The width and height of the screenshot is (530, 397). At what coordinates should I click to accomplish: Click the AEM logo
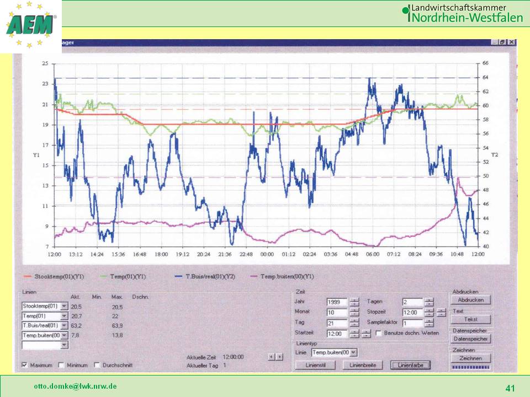(x=31, y=25)
